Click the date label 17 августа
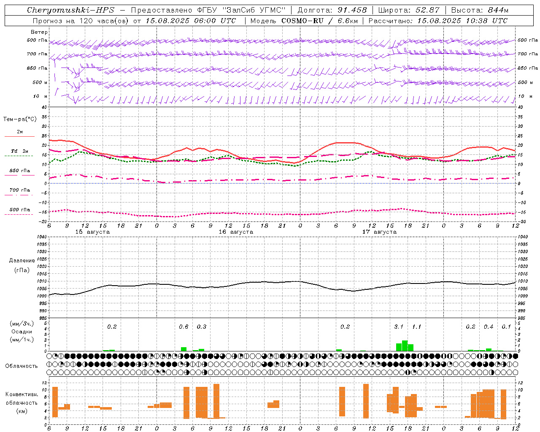Screen dimensions: 540x432 (x=379, y=232)
